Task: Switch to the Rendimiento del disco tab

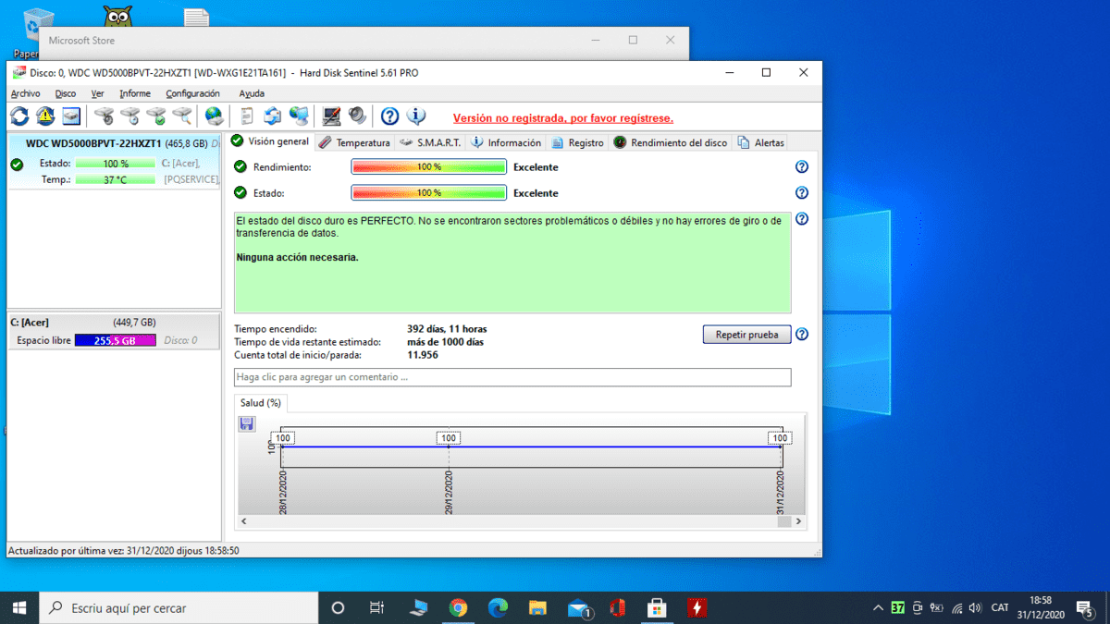Action: (x=670, y=142)
